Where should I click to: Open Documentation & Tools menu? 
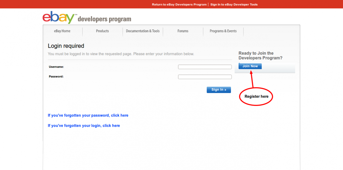(x=143, y=31)
